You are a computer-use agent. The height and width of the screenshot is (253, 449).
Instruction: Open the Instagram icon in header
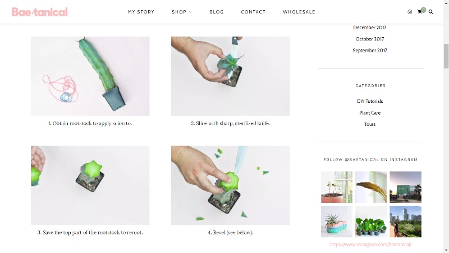tap(410, 12)
